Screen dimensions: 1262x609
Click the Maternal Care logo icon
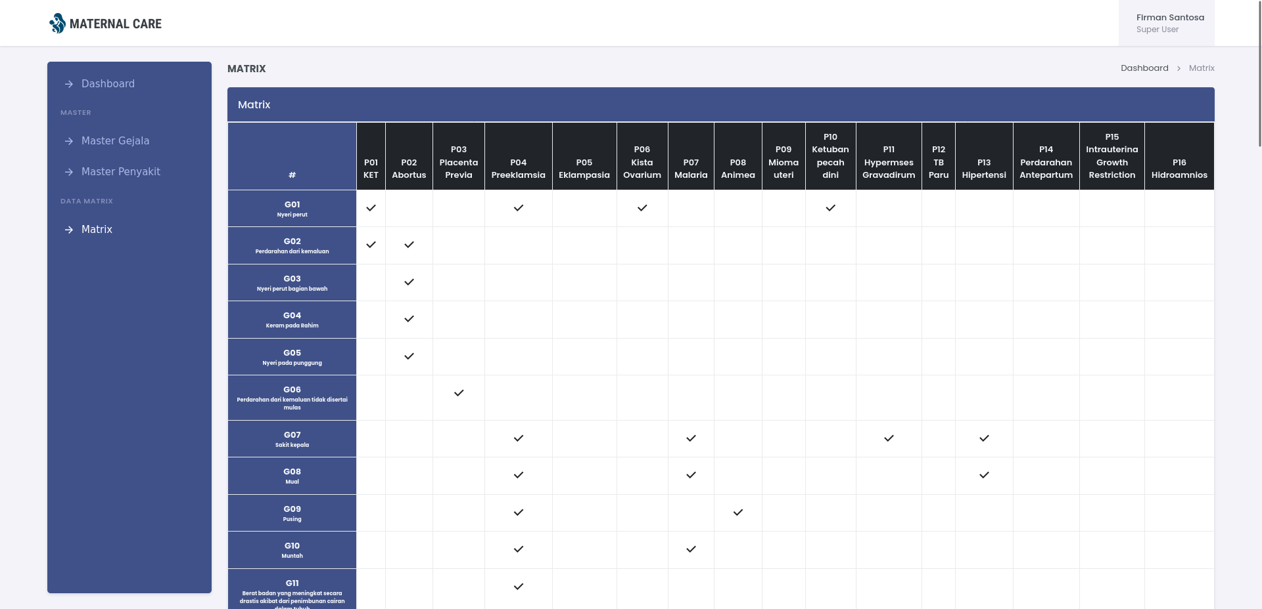point(57,24)
